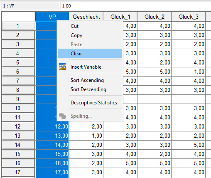Image resolution: width=211 pixels, height=178 pixels.
Task: Click Glück_3 cell in row 14
Action: click(x=189, y=145)
